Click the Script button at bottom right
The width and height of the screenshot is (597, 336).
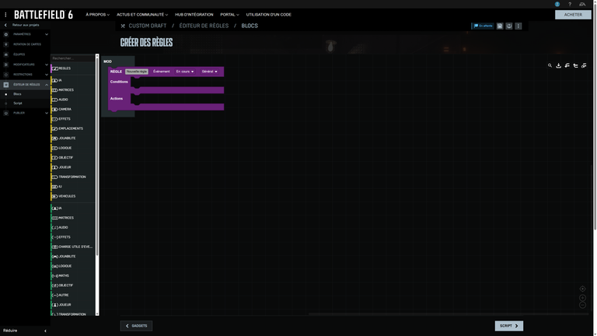tap(508, 326)
